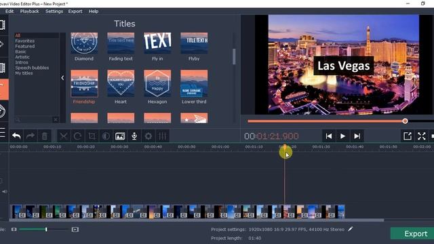Click the Redo arrow in the toolbar
The image size is (434, 244).
[x=30, y=136]
